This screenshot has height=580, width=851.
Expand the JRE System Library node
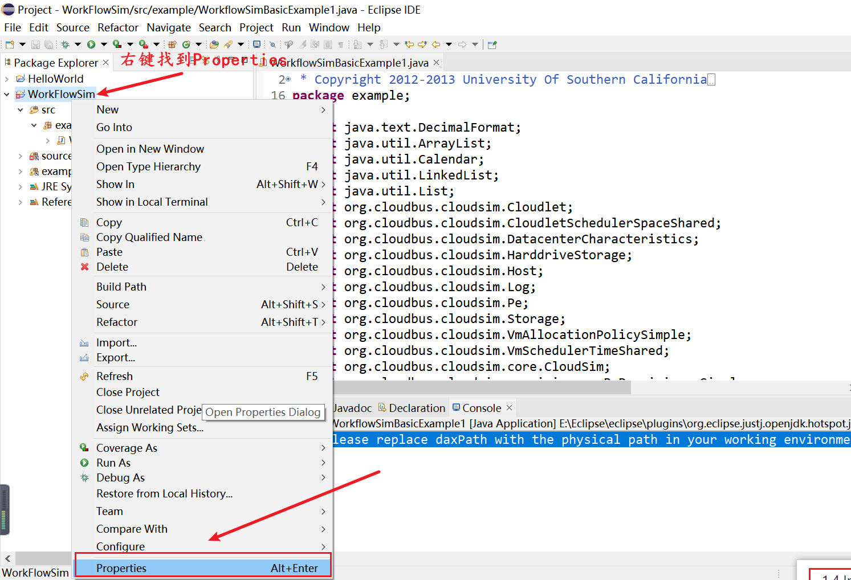point(21,186)
